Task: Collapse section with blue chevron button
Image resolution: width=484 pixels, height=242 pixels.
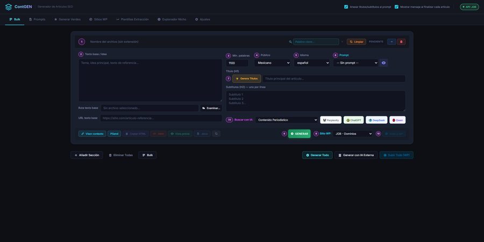Action: (392, 41)
